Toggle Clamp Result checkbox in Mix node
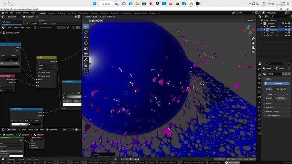The height and width of the screenshot is (164, 292). pos(39,72)
